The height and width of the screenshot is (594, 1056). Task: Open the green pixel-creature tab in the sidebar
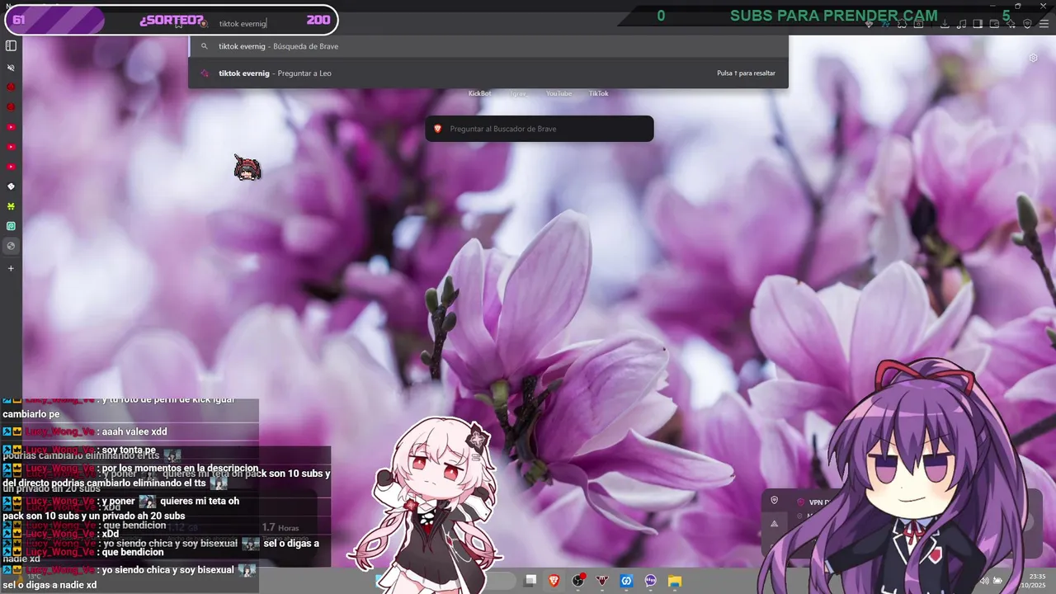[11, 206]
